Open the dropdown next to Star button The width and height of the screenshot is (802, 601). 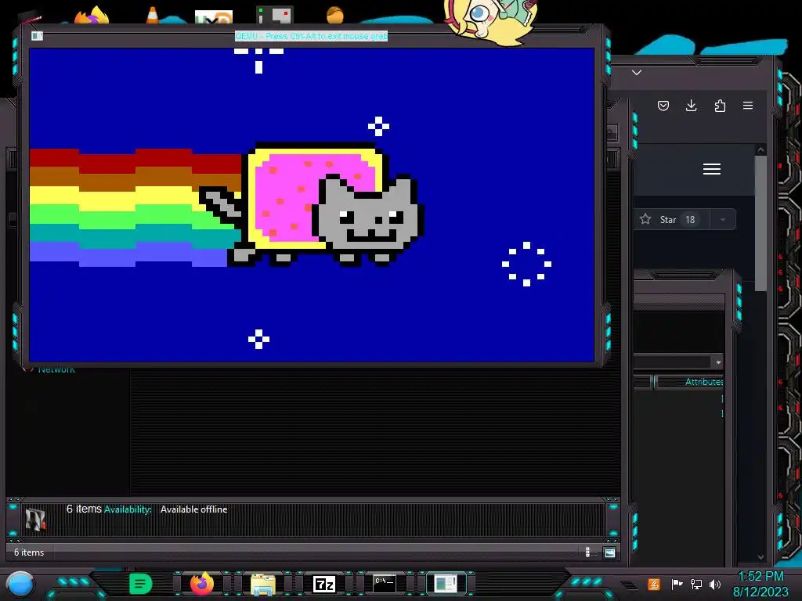coord(723,220)
